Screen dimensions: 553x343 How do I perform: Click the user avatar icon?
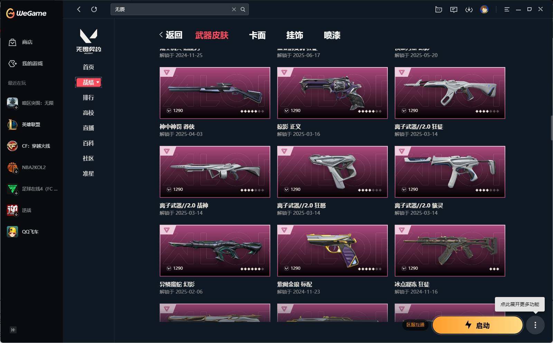[x=484, y=9]
